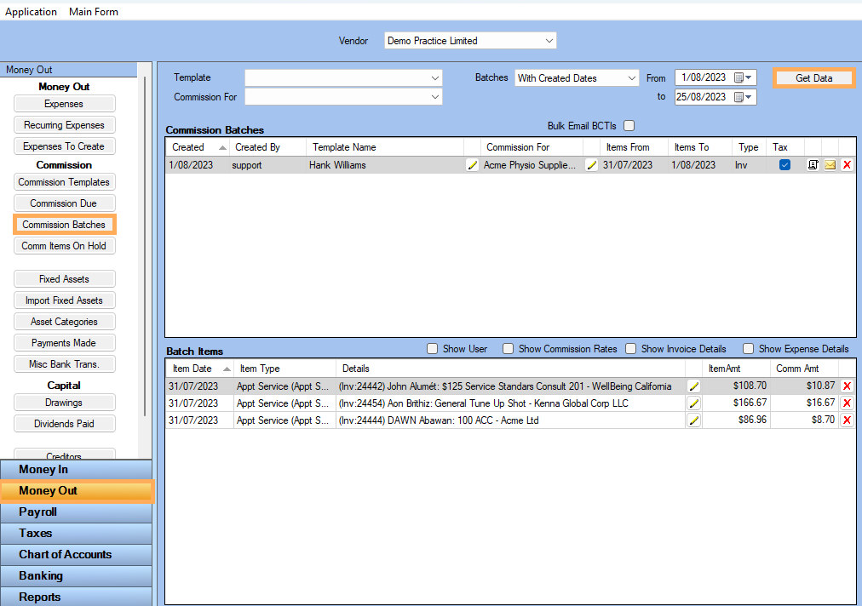862x606 pixels.
Task: Enable Show Commission Rates
Action: [x=508, y=348]
